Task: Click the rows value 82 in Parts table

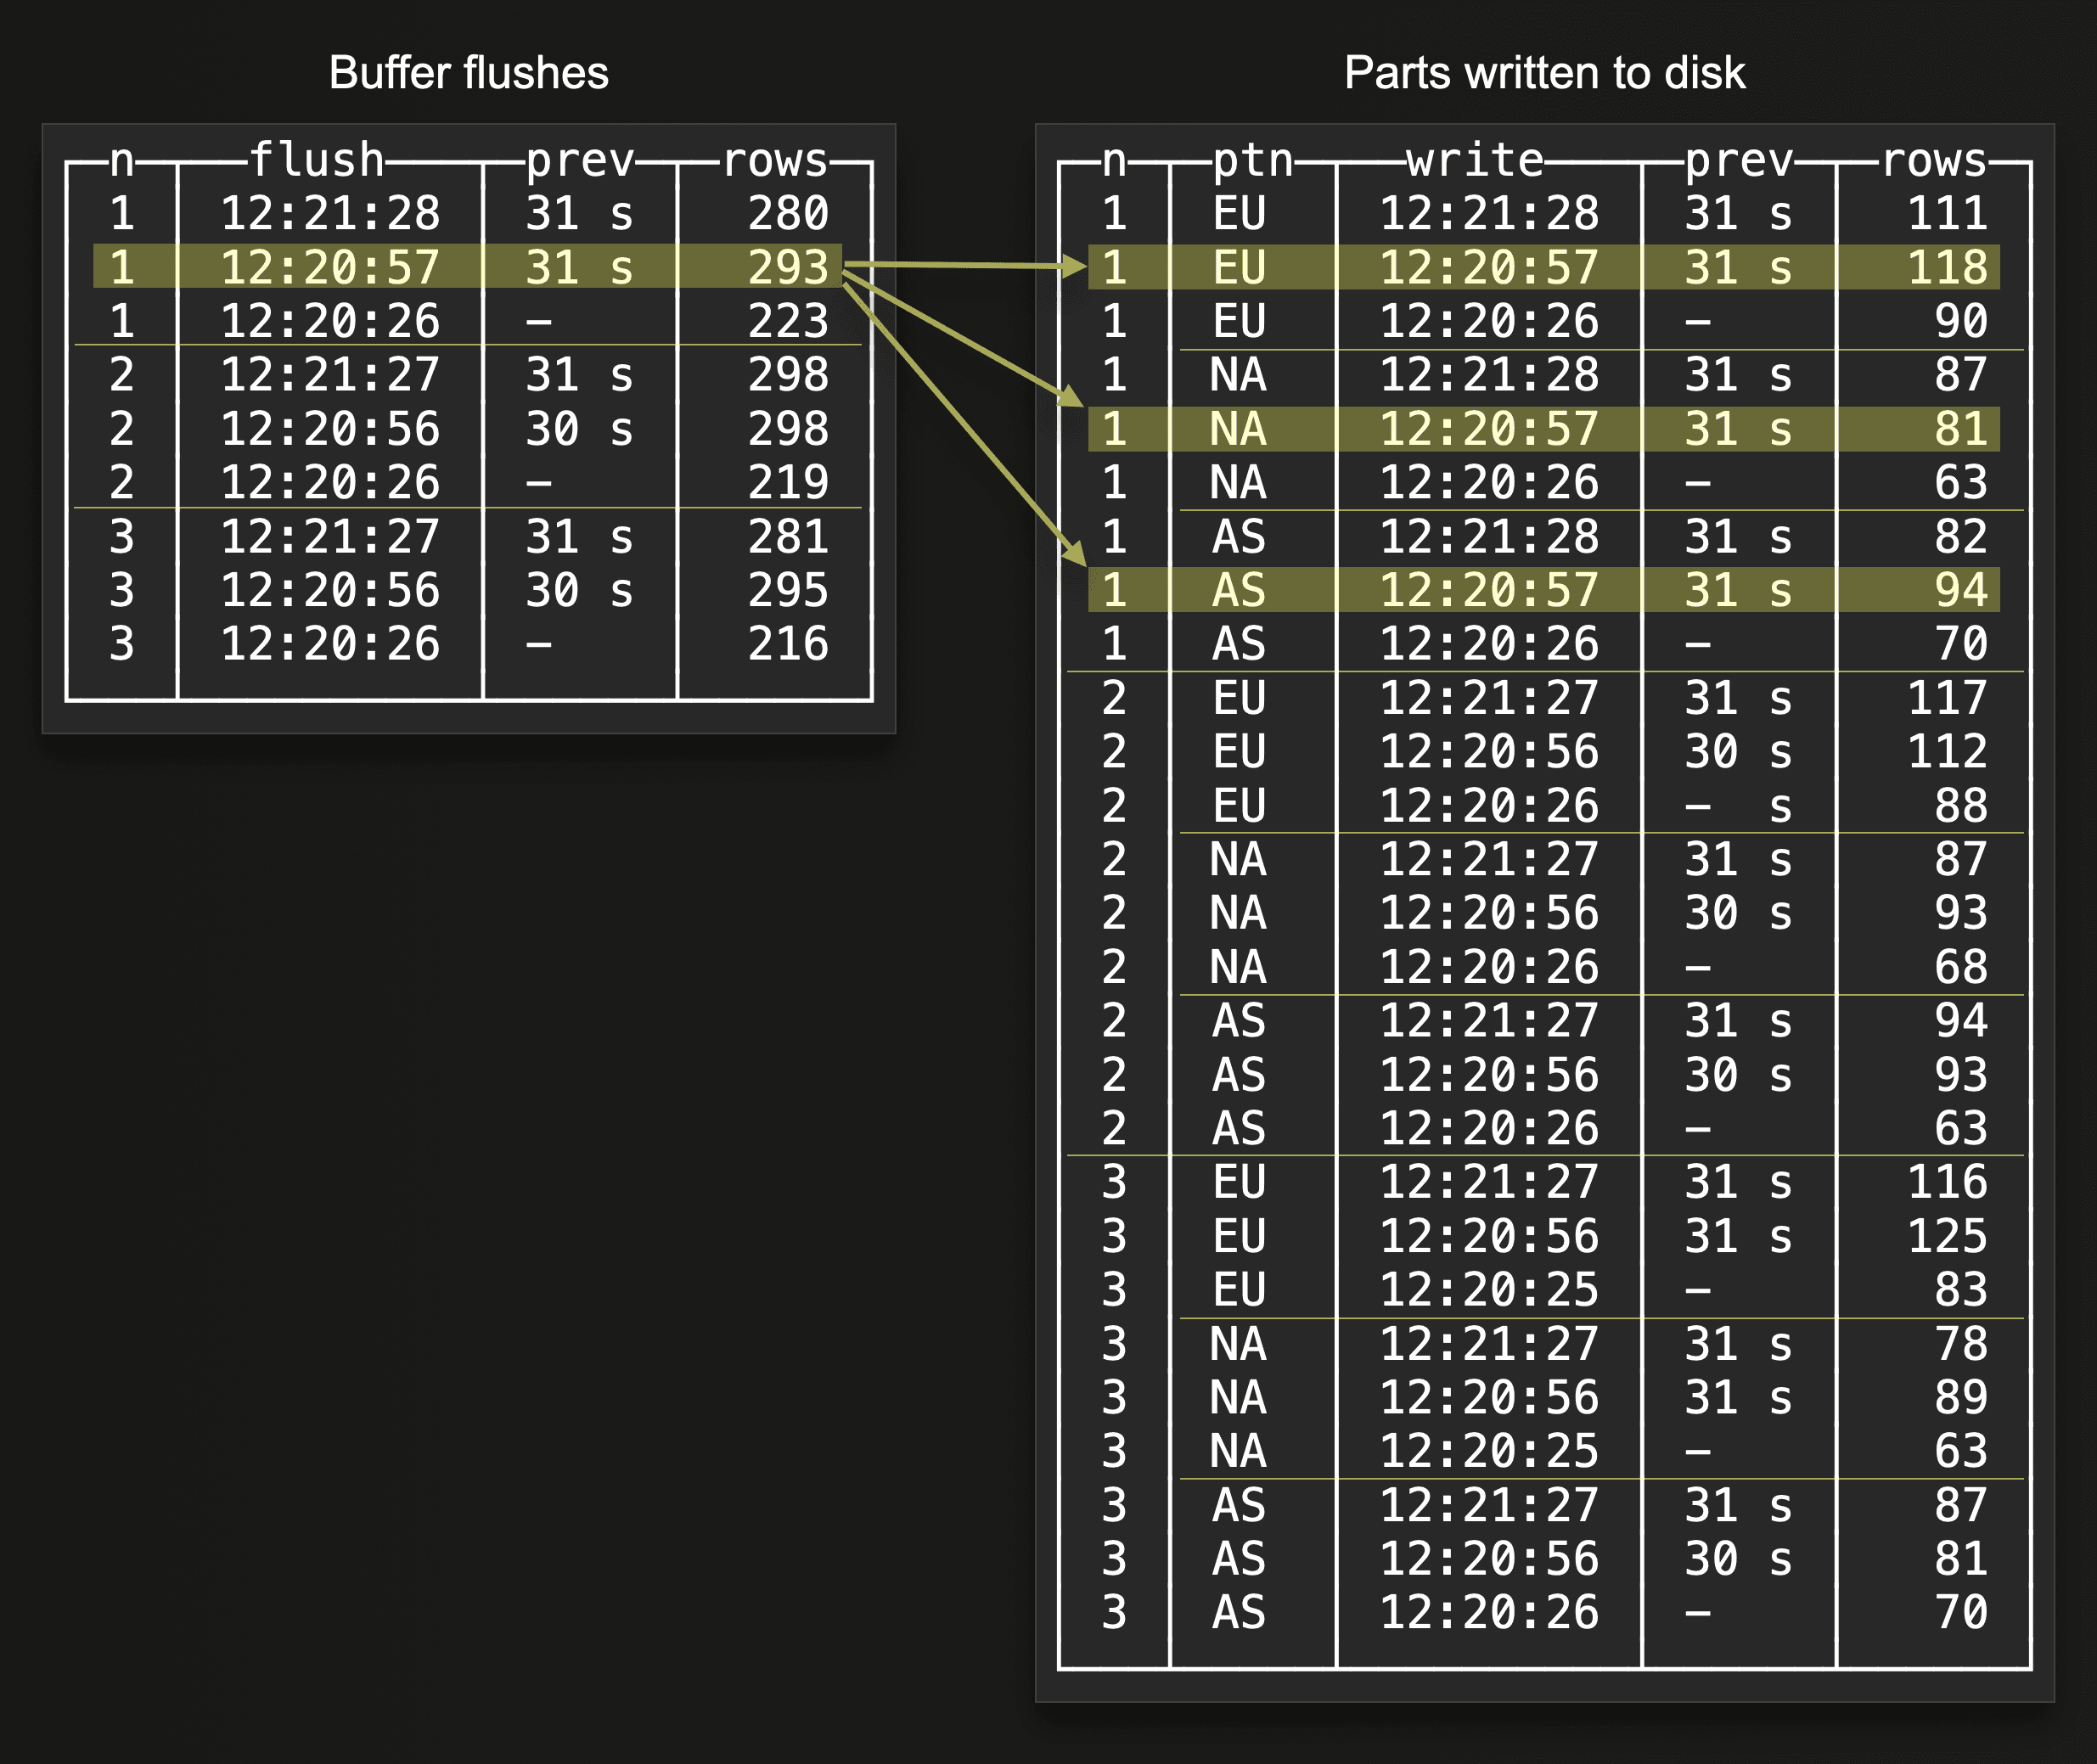Action: click(x=1961, y=536)
